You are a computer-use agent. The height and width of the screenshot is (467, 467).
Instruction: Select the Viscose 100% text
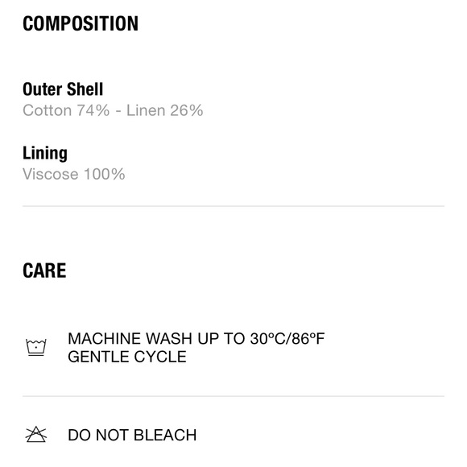tap(74, 174)
